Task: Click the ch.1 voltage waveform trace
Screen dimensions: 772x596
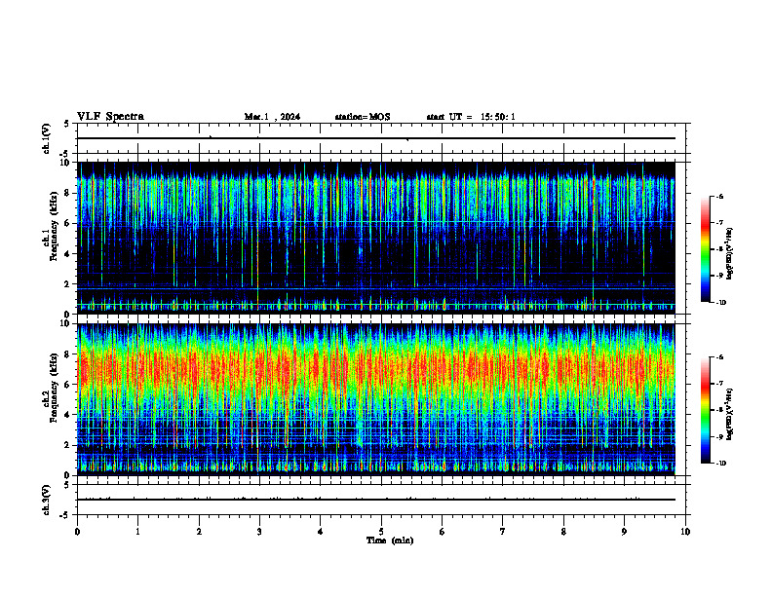Action: tap(376, 138)
